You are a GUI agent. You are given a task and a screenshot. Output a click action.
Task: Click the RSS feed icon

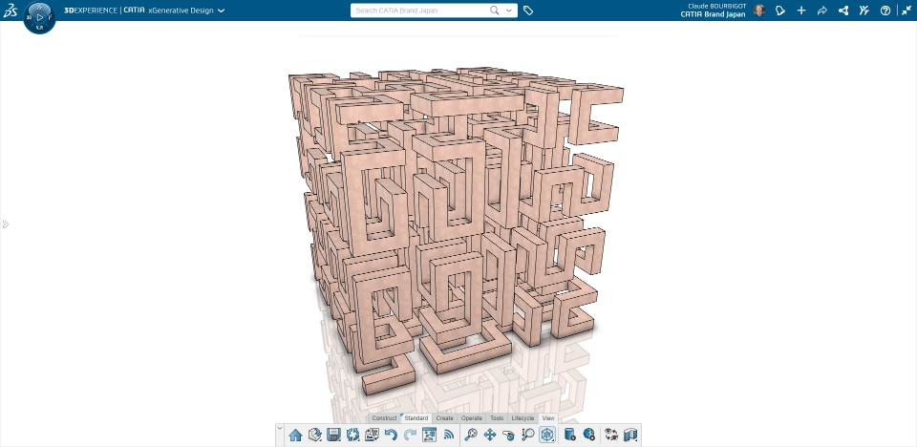[449, 435]
